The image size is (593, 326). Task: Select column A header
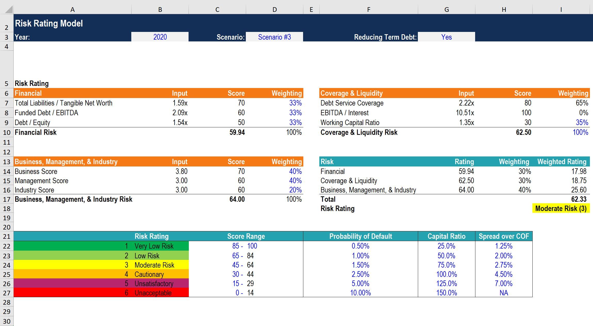pos(72,10)
